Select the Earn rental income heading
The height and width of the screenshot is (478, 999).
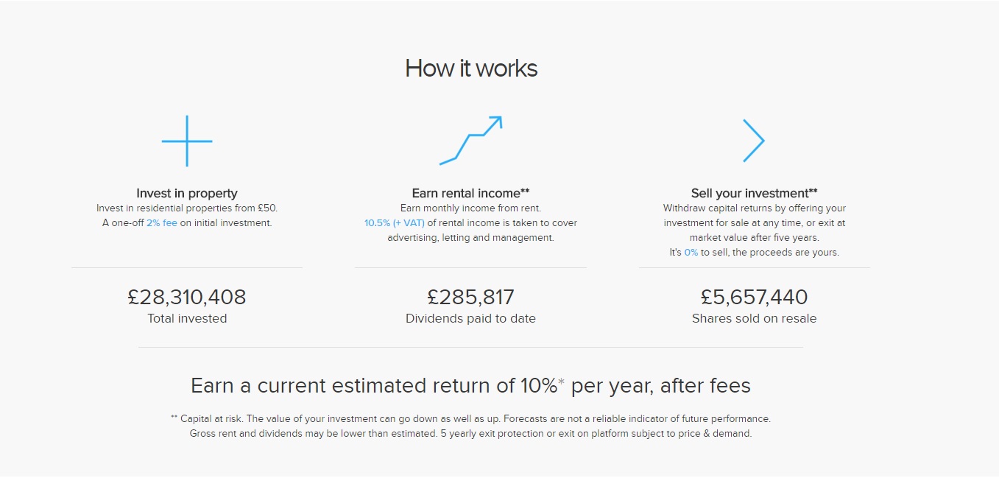[x=470, y=193]
